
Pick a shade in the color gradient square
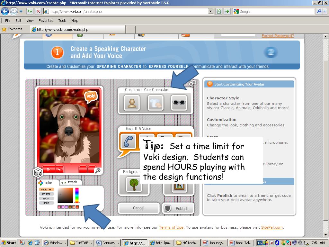point(65,195)
